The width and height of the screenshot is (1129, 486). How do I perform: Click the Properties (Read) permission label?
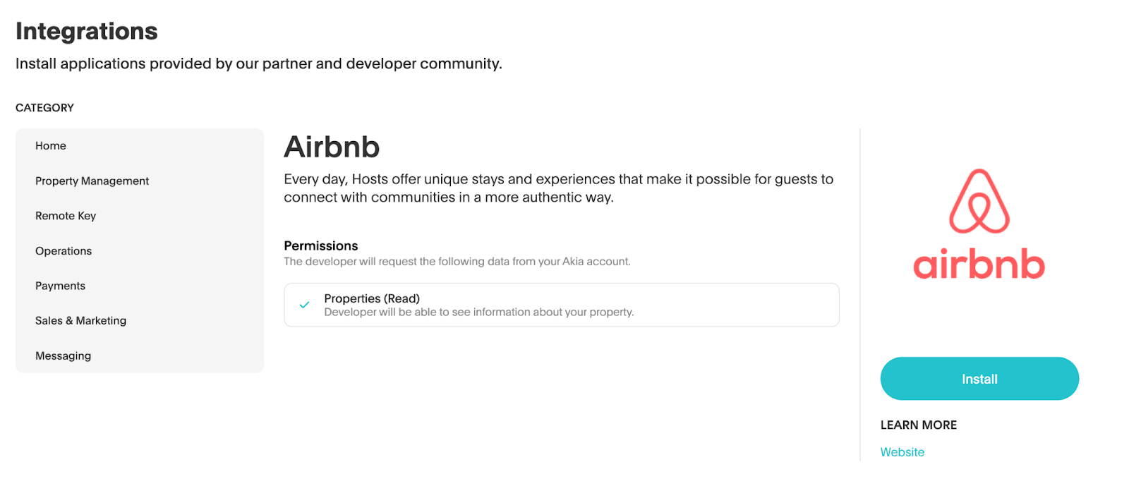tap(372, 298)
